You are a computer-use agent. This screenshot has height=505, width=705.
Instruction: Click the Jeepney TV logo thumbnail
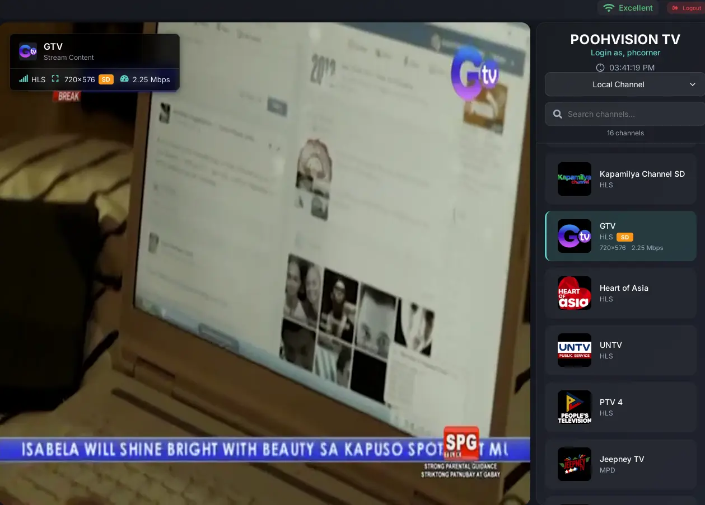(575, 464)
